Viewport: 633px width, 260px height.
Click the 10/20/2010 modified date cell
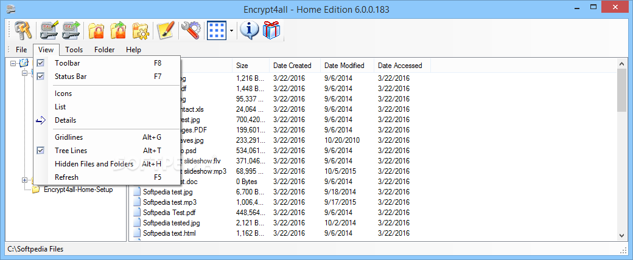click(342, 140)
